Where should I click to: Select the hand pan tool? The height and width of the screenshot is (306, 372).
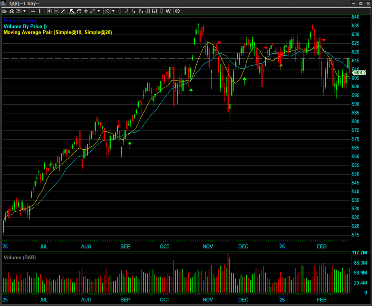coord(79,11)
